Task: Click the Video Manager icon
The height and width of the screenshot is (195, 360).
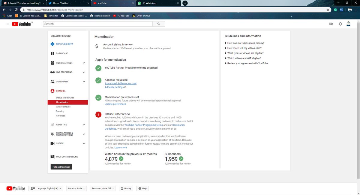Action: coord(52,63)
